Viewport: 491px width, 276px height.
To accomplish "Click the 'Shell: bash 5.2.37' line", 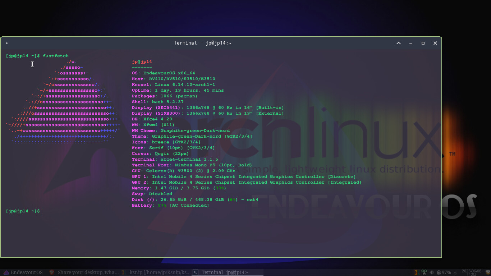I will [158, 102].
